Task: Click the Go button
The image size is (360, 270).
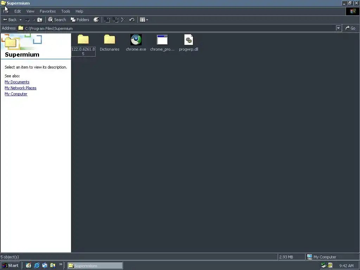Action: (x=351, y=28)
